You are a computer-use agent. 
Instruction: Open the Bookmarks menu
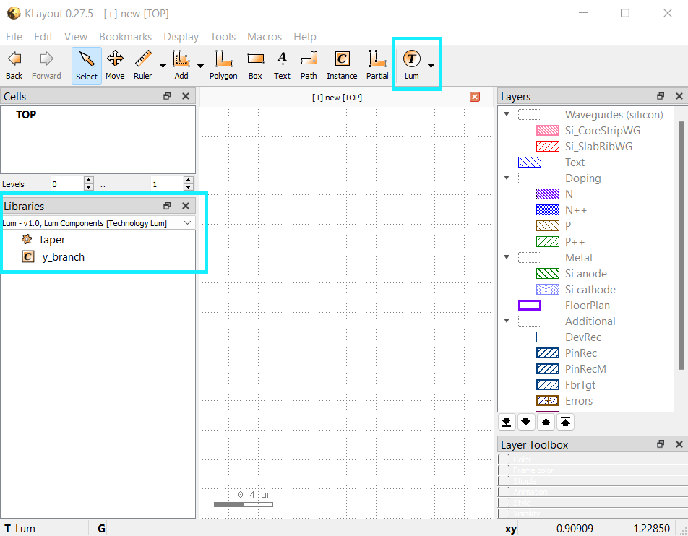pyautogui.click(x=125, y=36)
